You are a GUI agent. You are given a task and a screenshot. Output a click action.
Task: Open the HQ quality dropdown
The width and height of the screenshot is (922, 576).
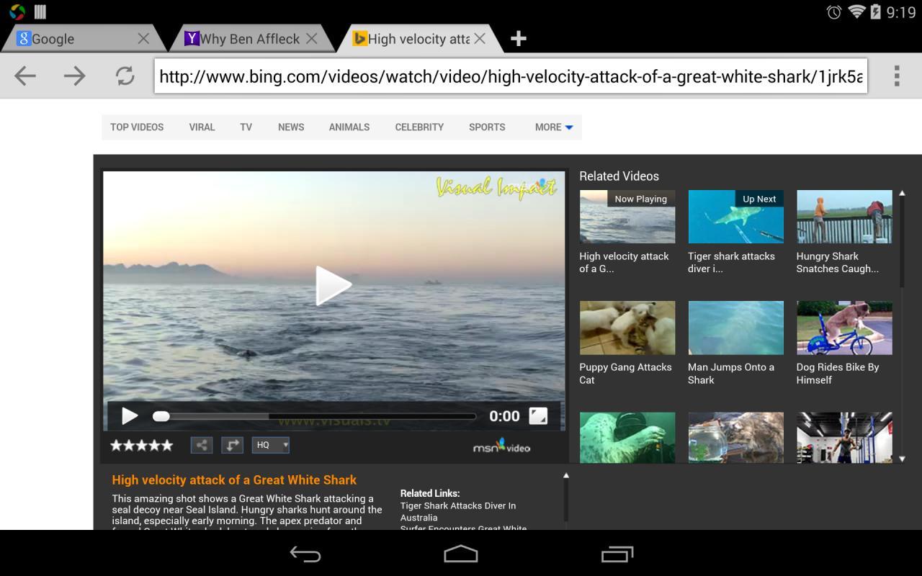coord(271,445)
